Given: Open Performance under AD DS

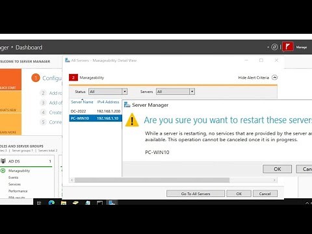Looking at the screenshot, I should pyautogui.click(x=18, y=191).
